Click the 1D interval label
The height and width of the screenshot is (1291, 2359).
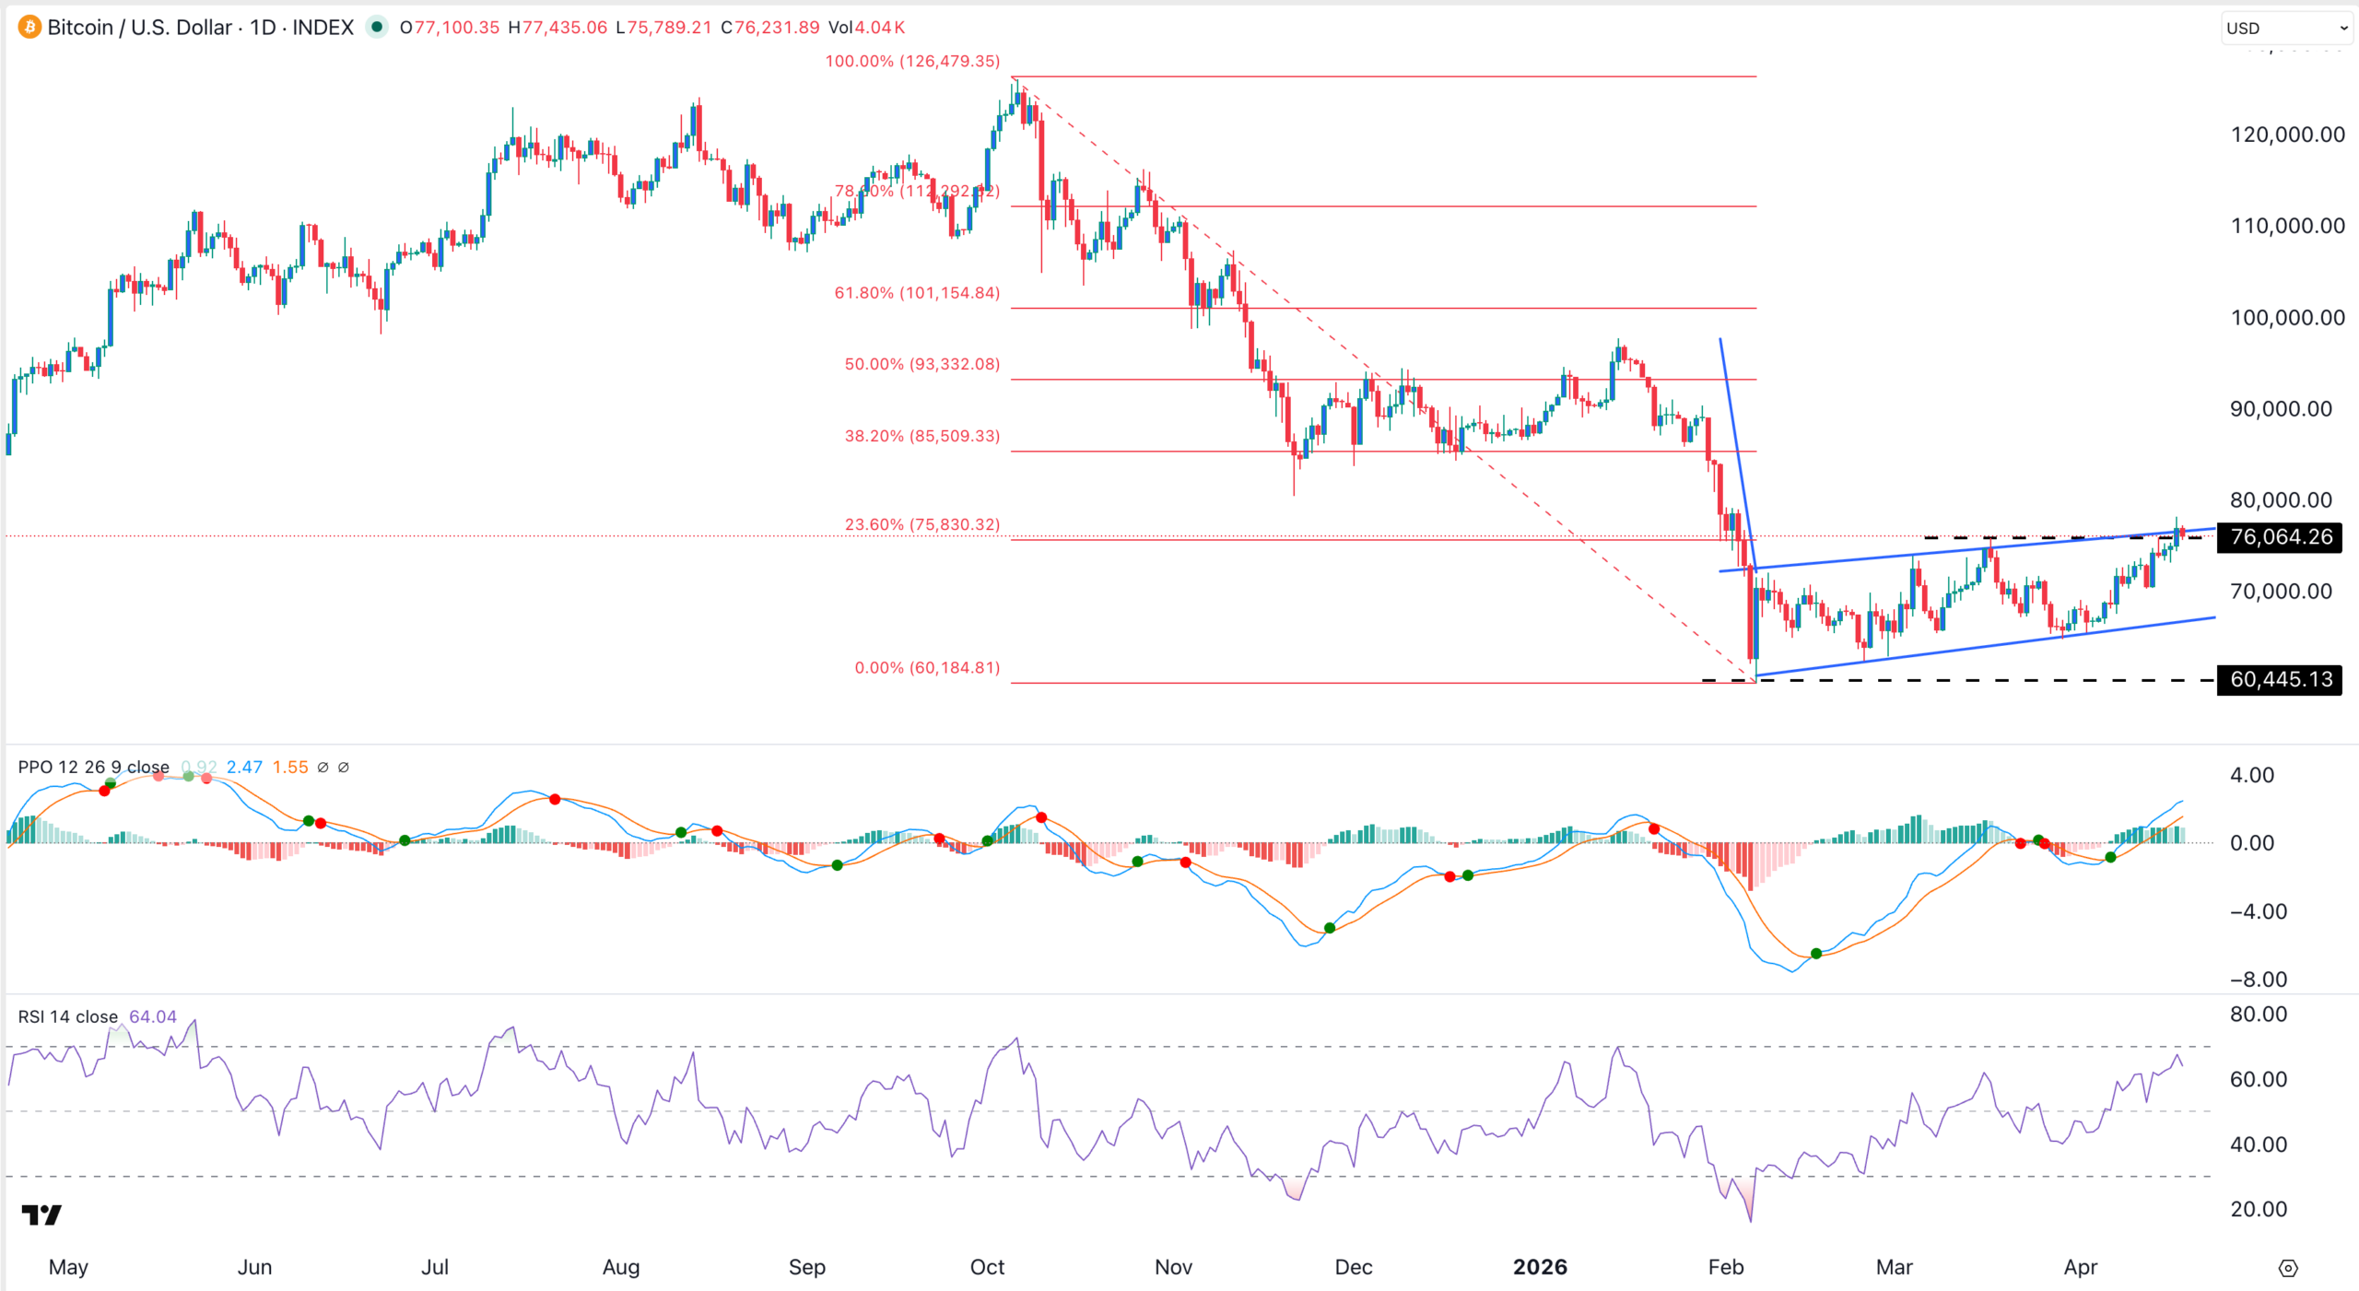tap(263, 27)
